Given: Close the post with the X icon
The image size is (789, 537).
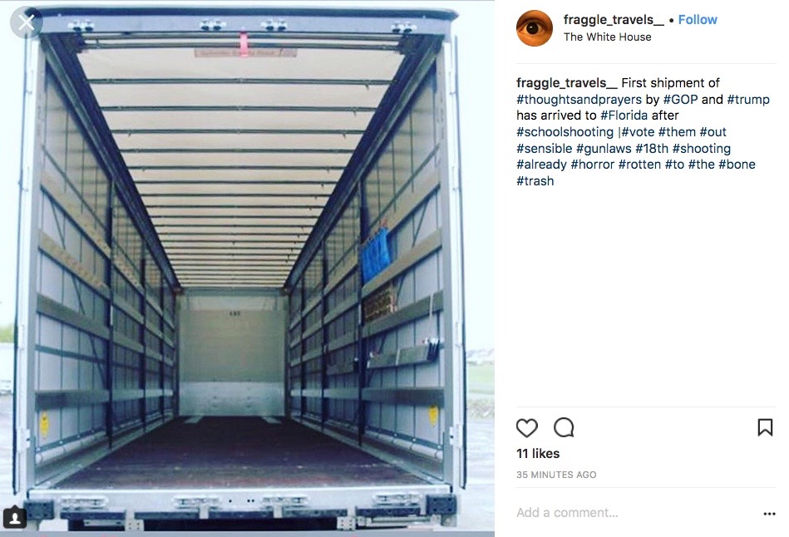Looking at the screenshot, I should 26,22.
